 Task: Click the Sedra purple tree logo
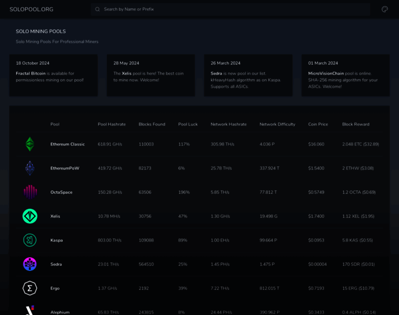tap(30, 264)
